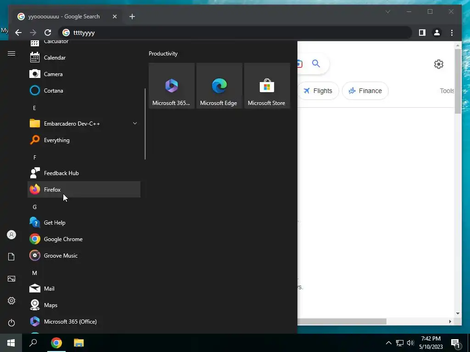
Task: Open Cortana in the Start menu
Action: tap(84, 90)
